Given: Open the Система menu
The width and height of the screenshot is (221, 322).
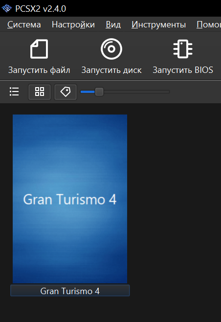Looking at the screenshot, I should pyautogui.click(x=24, y=24).
